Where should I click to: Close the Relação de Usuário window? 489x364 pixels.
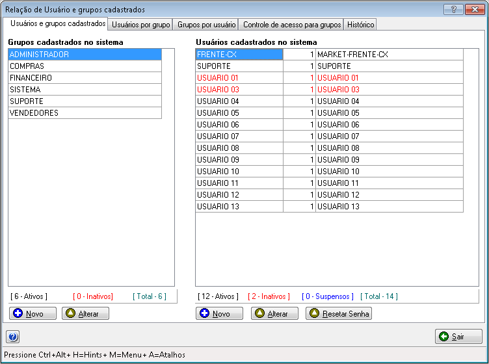(475, 9)
